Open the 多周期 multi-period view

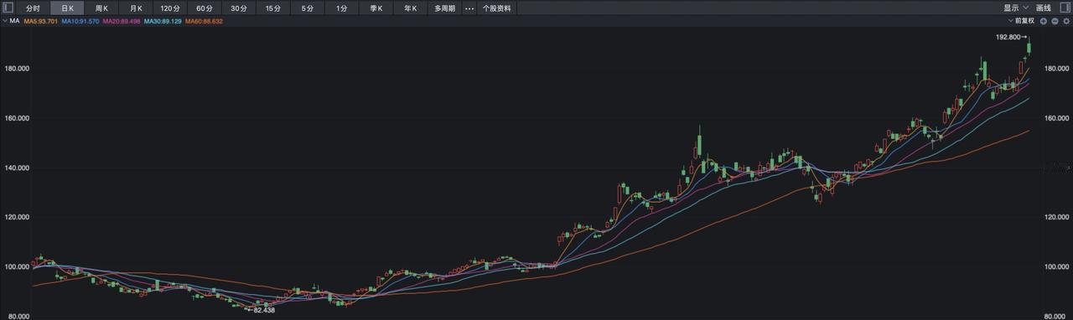coord(444,8)
